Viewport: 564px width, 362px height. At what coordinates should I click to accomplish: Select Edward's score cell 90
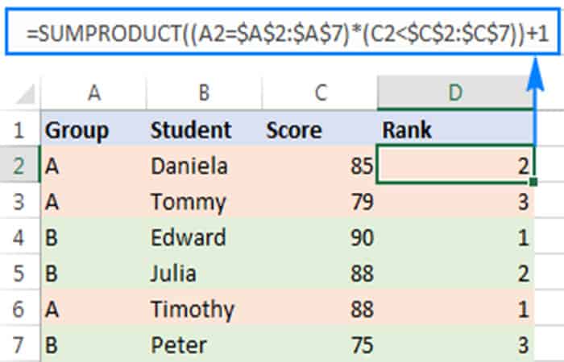coord(320,237)
